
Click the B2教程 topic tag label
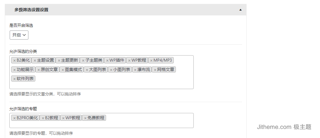point(52,118)
